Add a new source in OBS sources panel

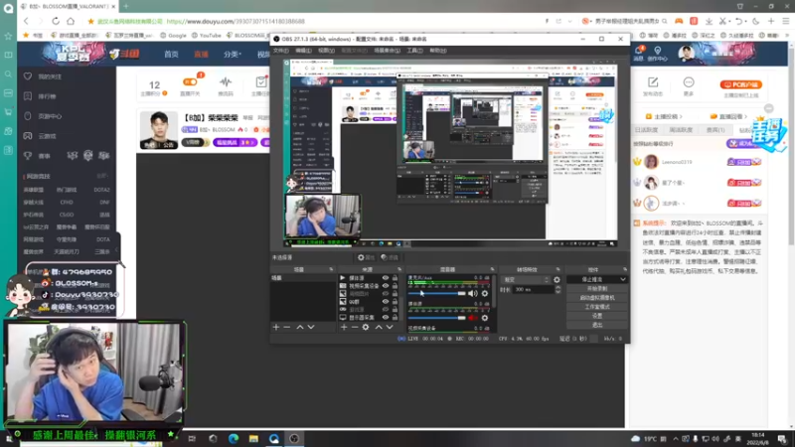pyautogui.click(x=344, y=328)
